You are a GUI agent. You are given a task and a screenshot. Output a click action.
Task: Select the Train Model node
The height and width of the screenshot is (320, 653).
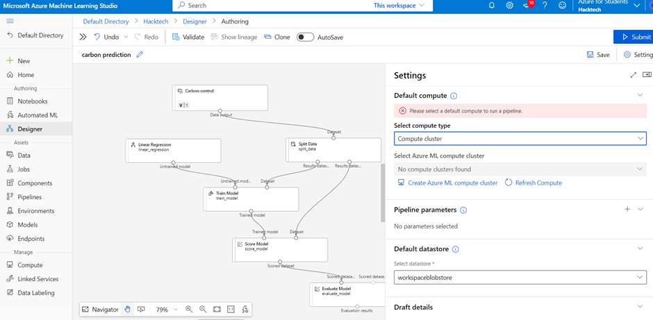point(251,199)
